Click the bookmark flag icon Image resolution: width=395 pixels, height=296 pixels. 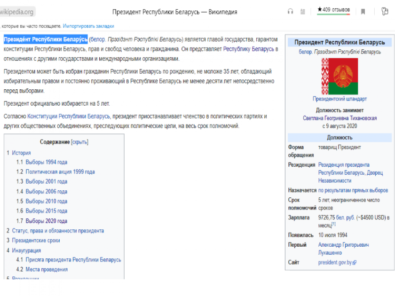(x=363, y=12)
